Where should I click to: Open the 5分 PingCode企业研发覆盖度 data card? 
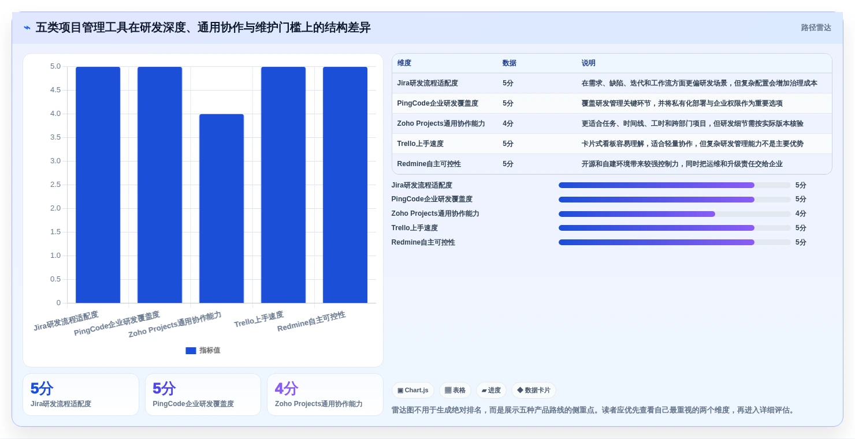point(203,395)
